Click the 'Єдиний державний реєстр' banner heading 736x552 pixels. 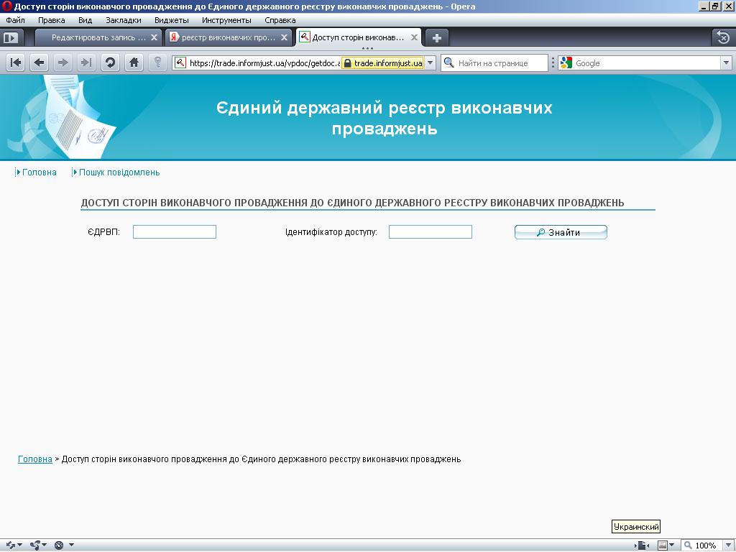(385, 118)
